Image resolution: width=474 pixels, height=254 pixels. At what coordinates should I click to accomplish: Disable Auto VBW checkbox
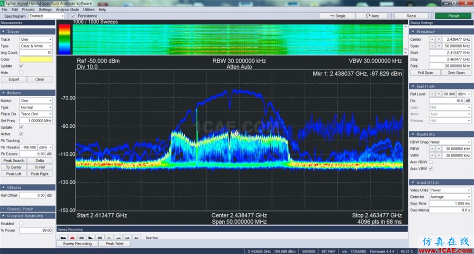431,168
